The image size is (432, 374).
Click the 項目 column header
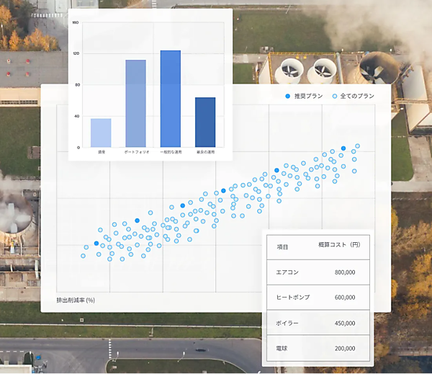pyautogui.click(x=283, y=246)
